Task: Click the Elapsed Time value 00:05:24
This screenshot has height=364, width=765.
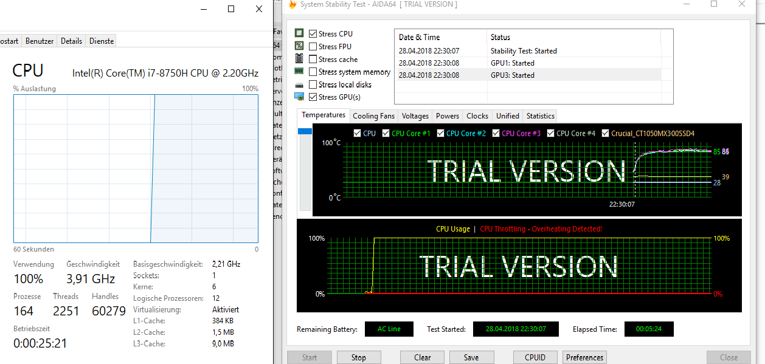Action: (649, 329)
